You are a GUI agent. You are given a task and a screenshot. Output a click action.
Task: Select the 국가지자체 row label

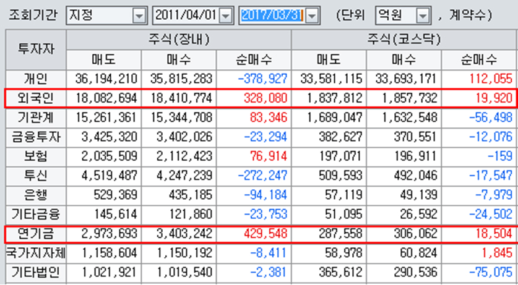click(x=35, y=253)
